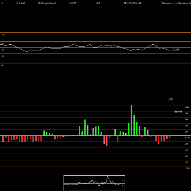Click the MR axis label -40

pos(186,150)
